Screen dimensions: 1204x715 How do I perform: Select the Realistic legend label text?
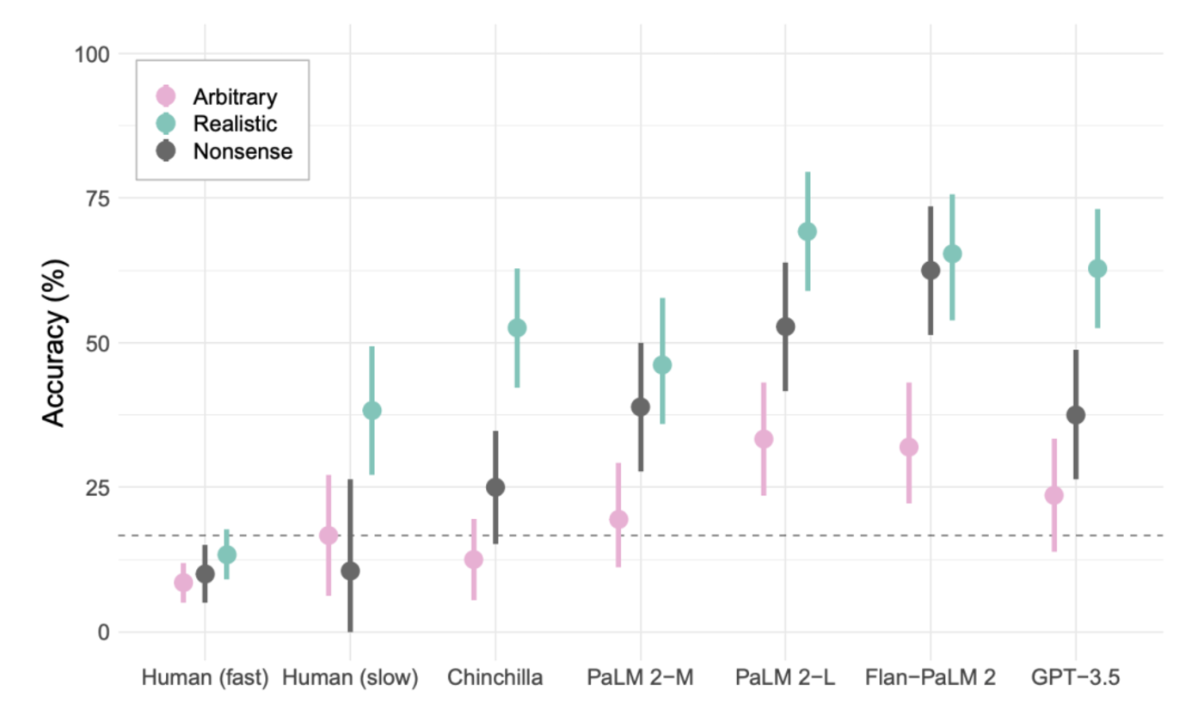point(235,124)
